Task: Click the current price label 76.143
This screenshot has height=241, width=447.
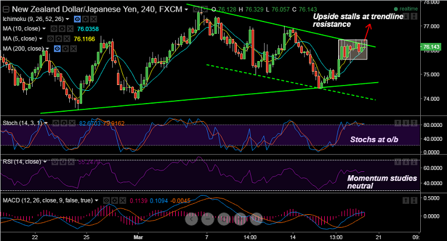Action: tap(431, 47)
